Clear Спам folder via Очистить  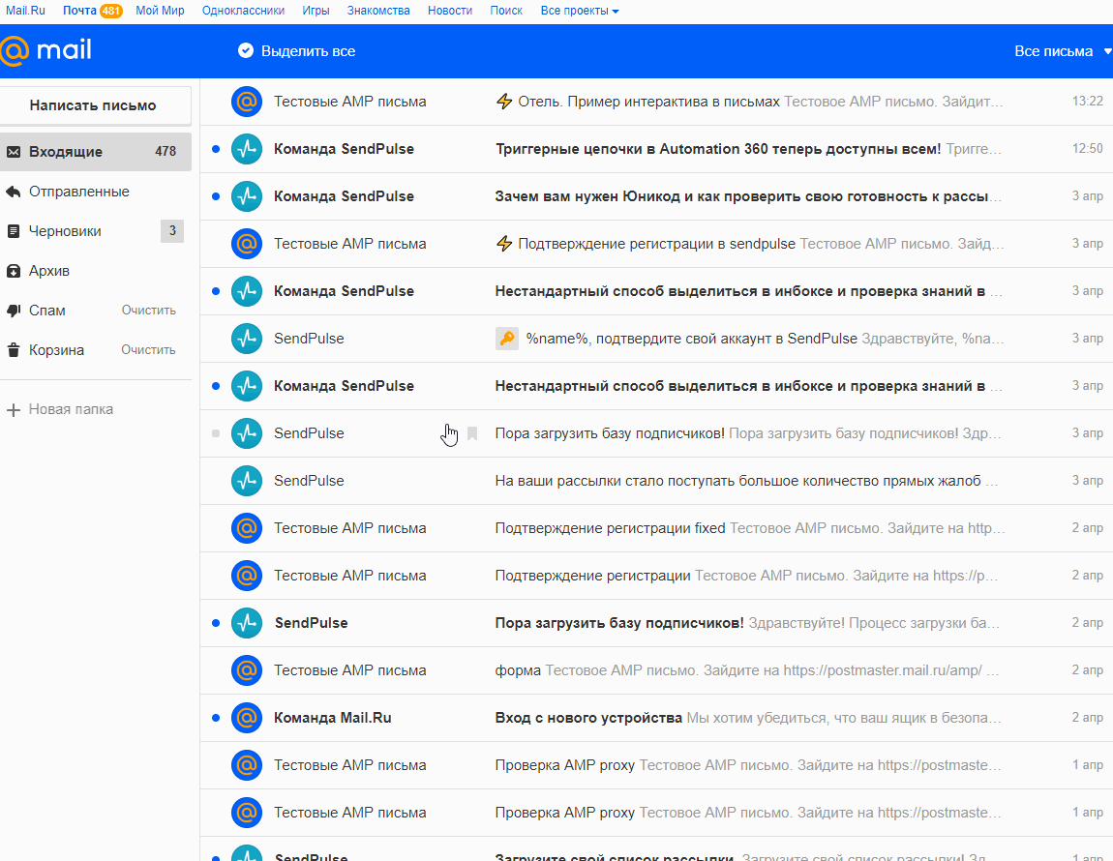point(148,311)
